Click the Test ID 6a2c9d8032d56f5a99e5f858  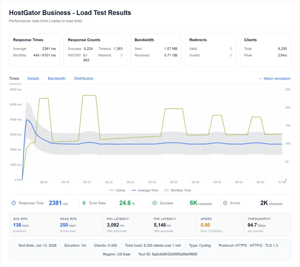pos(168,254)
